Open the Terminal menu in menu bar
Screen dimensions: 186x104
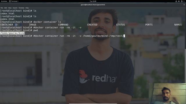21,8
